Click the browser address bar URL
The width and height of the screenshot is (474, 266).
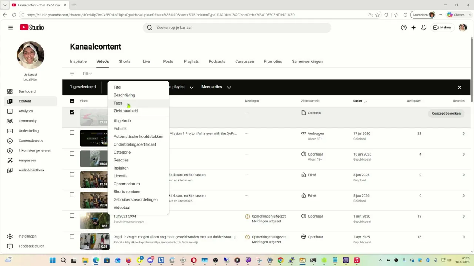point(160,15)
